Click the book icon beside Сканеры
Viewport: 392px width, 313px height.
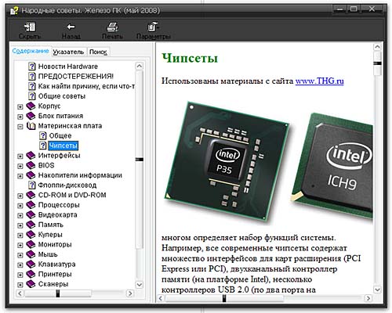click(x=31, y=284)
